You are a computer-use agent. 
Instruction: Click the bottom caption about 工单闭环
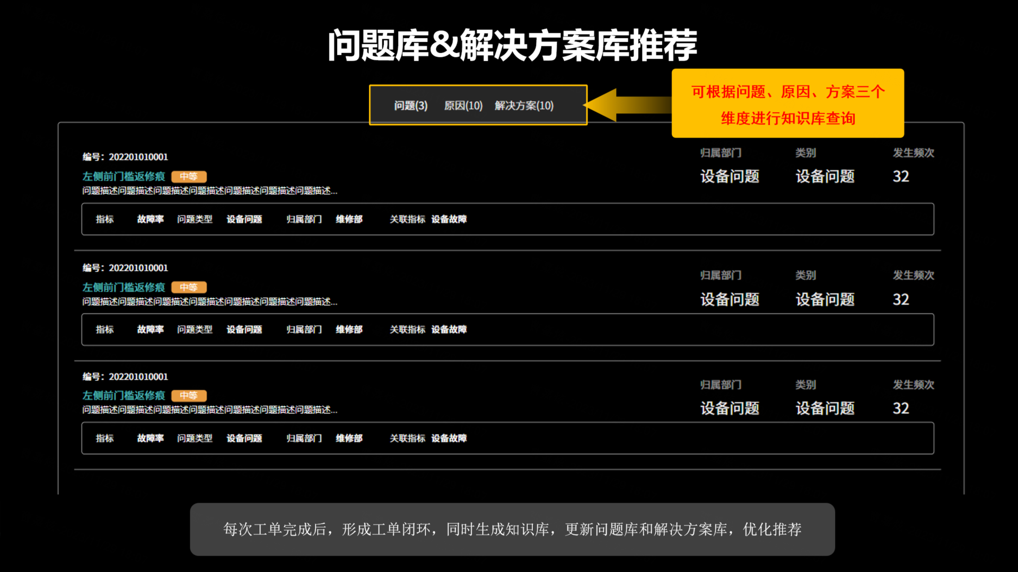[x=512, y=529]
